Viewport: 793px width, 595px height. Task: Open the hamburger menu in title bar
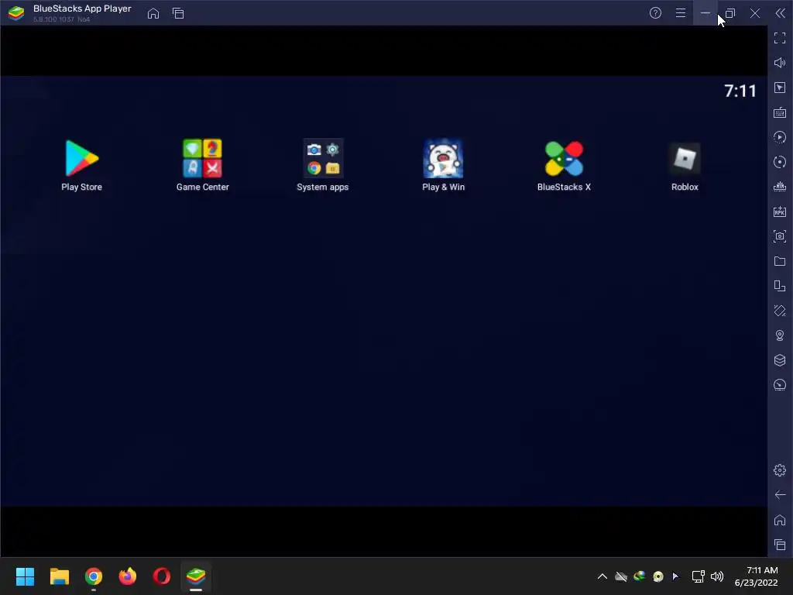tap(681, 13)
